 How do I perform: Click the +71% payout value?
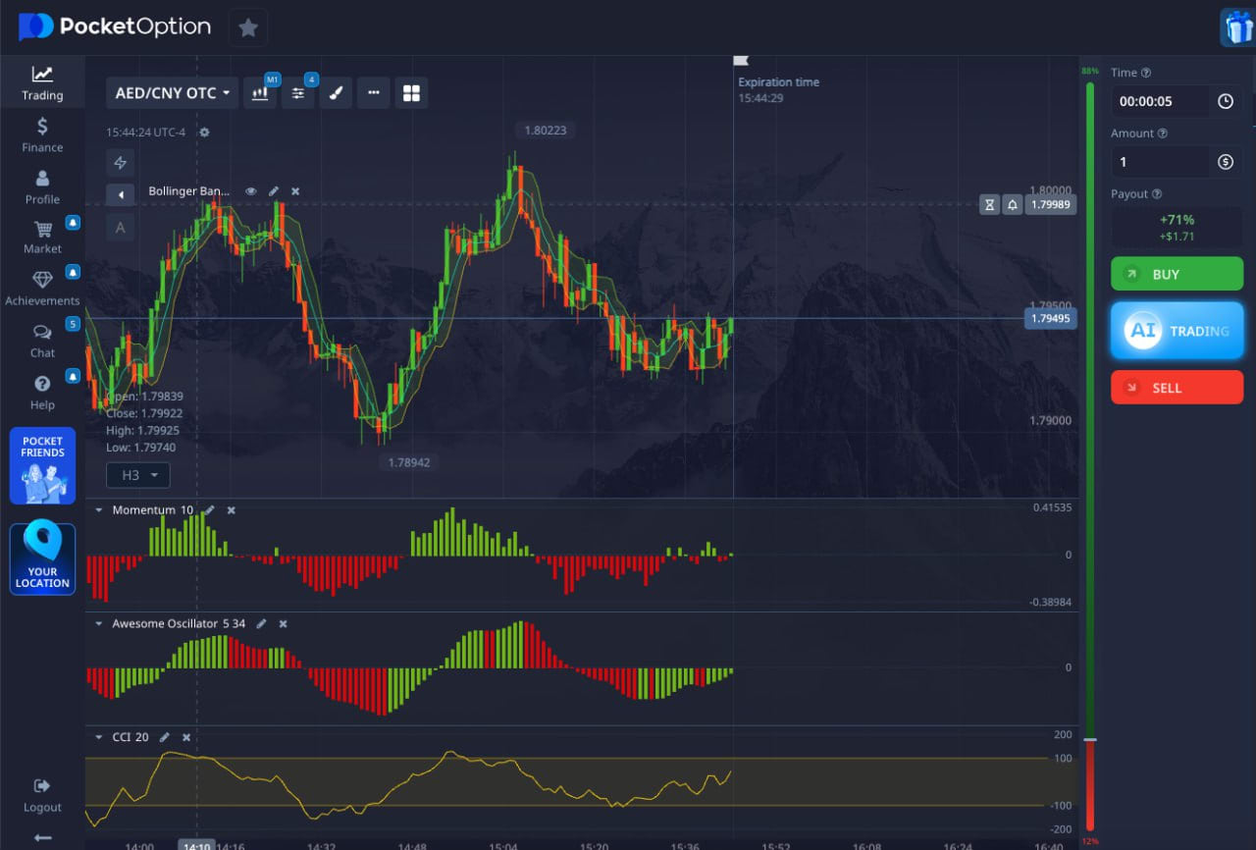[x=1177, y=220]
